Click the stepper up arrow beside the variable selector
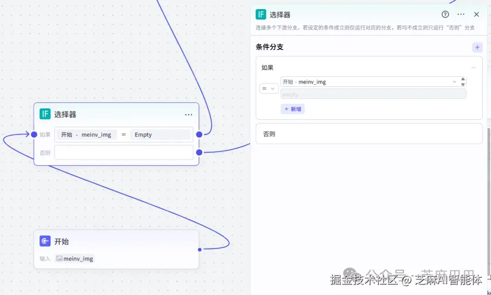The width and height of the screenshot is (491, 295). point(463,79)
